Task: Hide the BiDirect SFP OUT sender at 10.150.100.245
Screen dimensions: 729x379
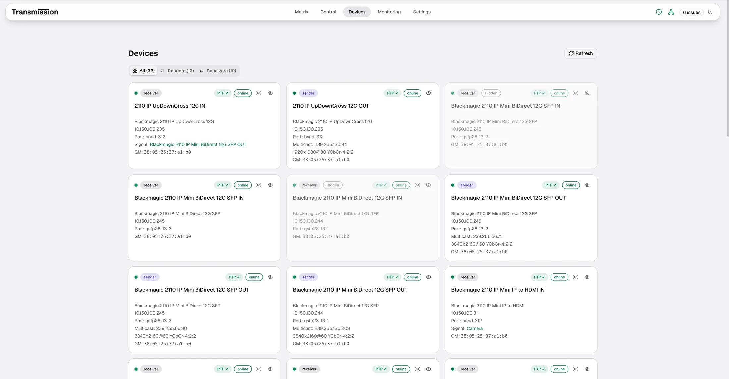Action: (x=270, y=277)
